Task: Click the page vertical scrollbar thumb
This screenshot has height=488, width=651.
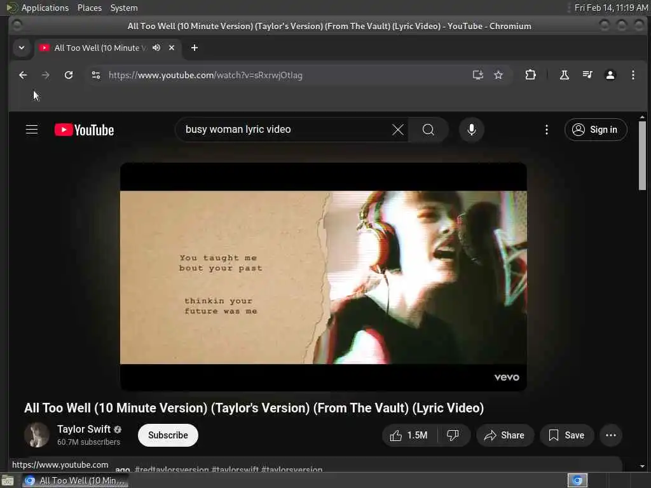Action: point(642,155)
